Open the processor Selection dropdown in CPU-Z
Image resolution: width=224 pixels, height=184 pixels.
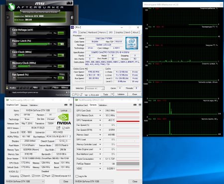coord(95,89)
